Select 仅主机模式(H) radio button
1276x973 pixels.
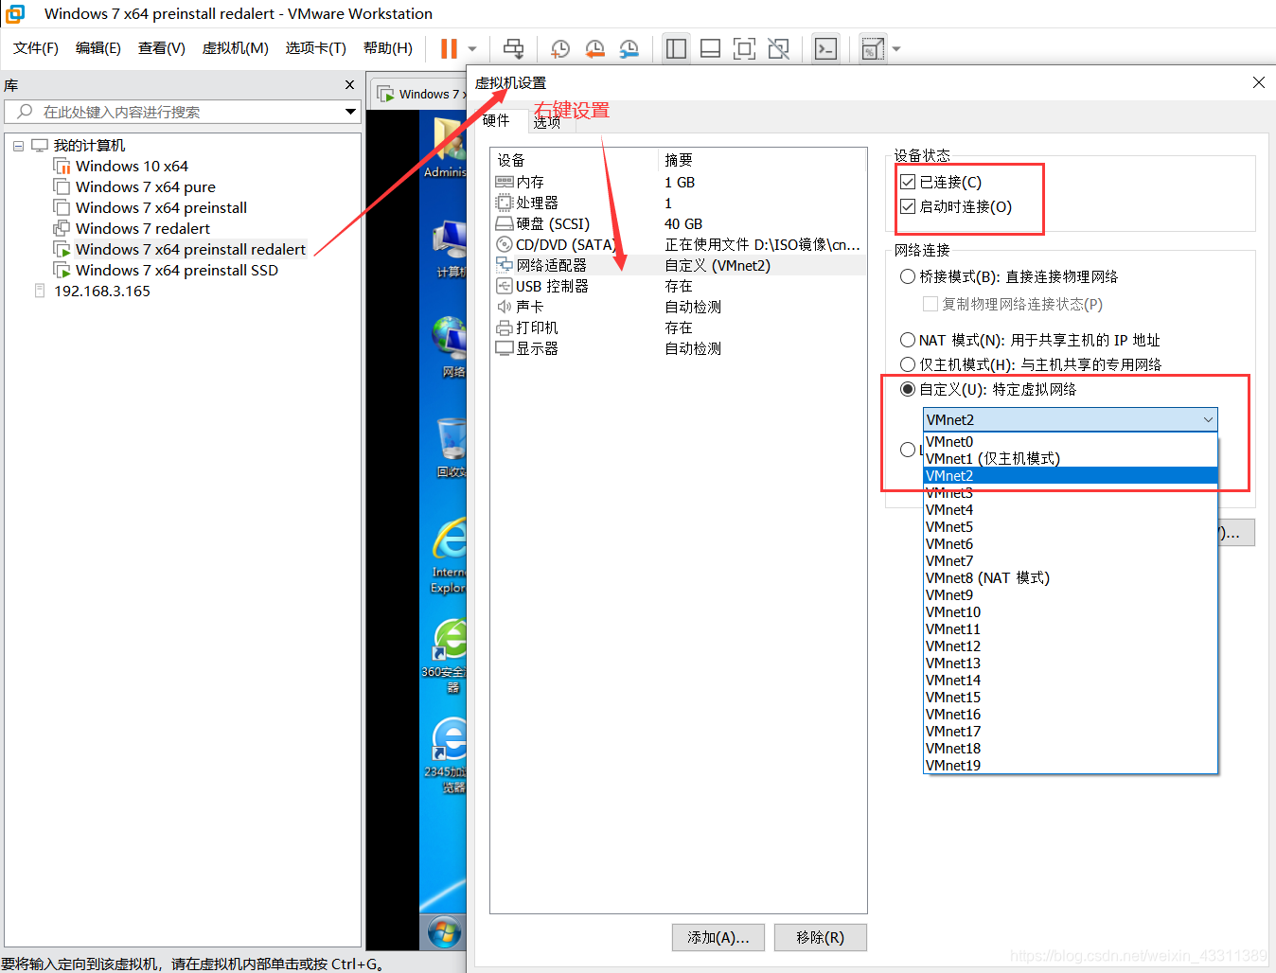[908, 364]
